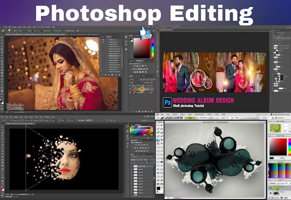Add Hue/Saturation adjustment in bridal photo window
The height and width of the screenshot is (200, 291).
pyautogui.click(x=134, y=69)
